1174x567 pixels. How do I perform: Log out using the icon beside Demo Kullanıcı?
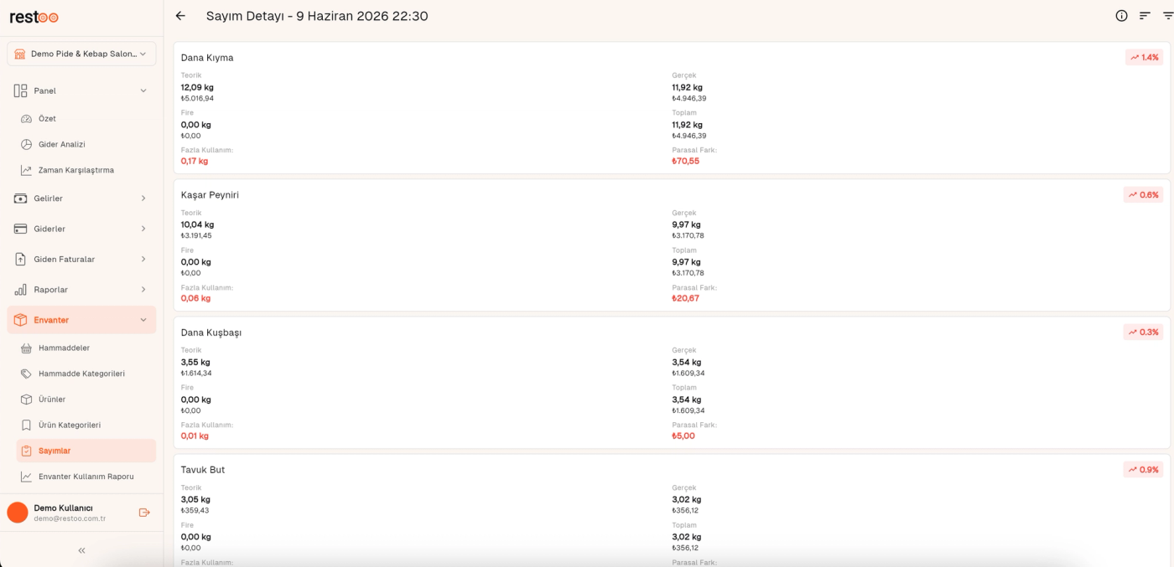tap(144, 513)
